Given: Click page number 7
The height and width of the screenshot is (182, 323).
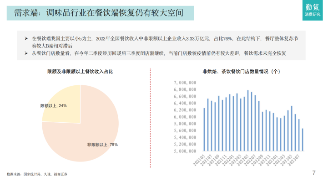Looking at the screenshot, I should (x=314, y=173).
